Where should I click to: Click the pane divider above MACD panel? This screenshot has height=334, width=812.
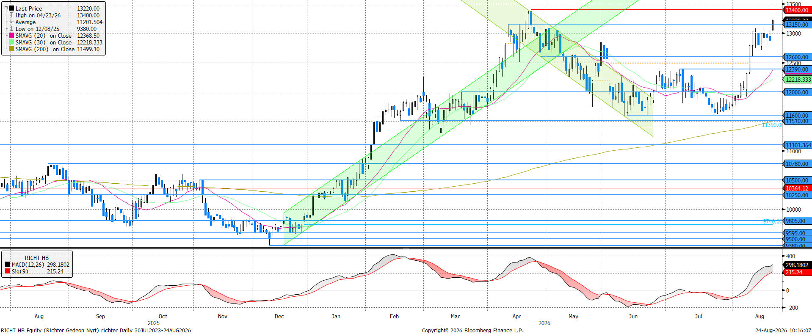[406, 248]
